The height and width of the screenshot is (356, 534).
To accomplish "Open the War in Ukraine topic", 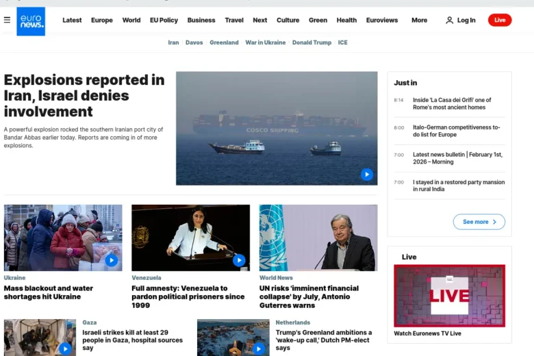I will coord(266,42).
